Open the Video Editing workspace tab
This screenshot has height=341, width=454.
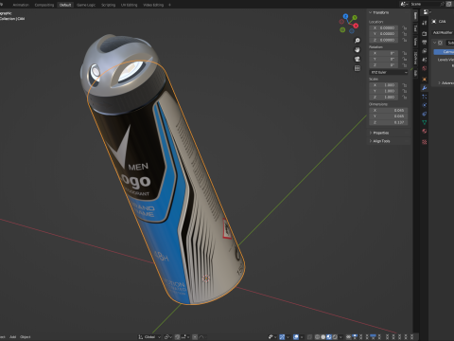coord(153,5)
